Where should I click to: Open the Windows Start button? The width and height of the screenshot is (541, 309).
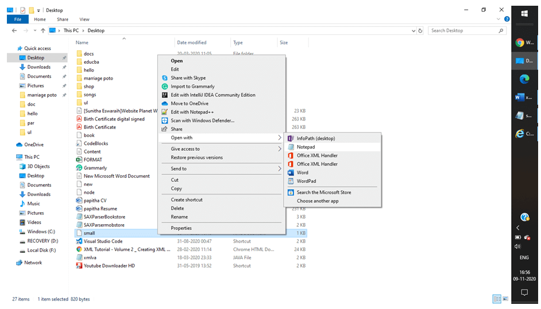(x=524, y=14)
